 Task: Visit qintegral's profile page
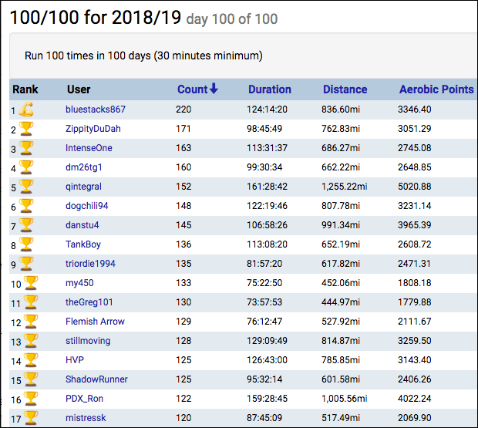click(83, 187)
